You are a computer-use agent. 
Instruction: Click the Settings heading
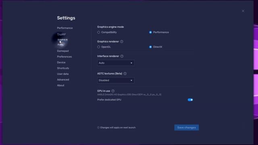pyautogui.click(x=66, y=18)
